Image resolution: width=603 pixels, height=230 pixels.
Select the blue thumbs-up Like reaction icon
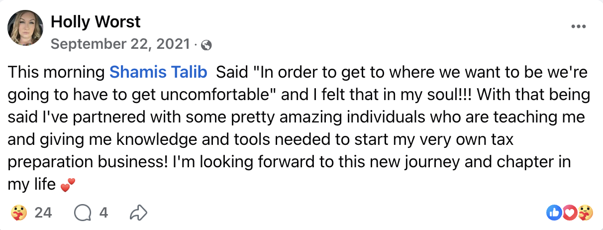point(553,213)
